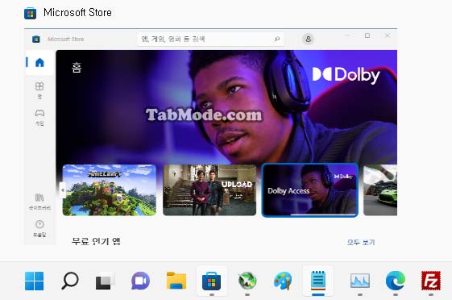
Task: Click the search magnifier in search box
Action: click(277, 39)
